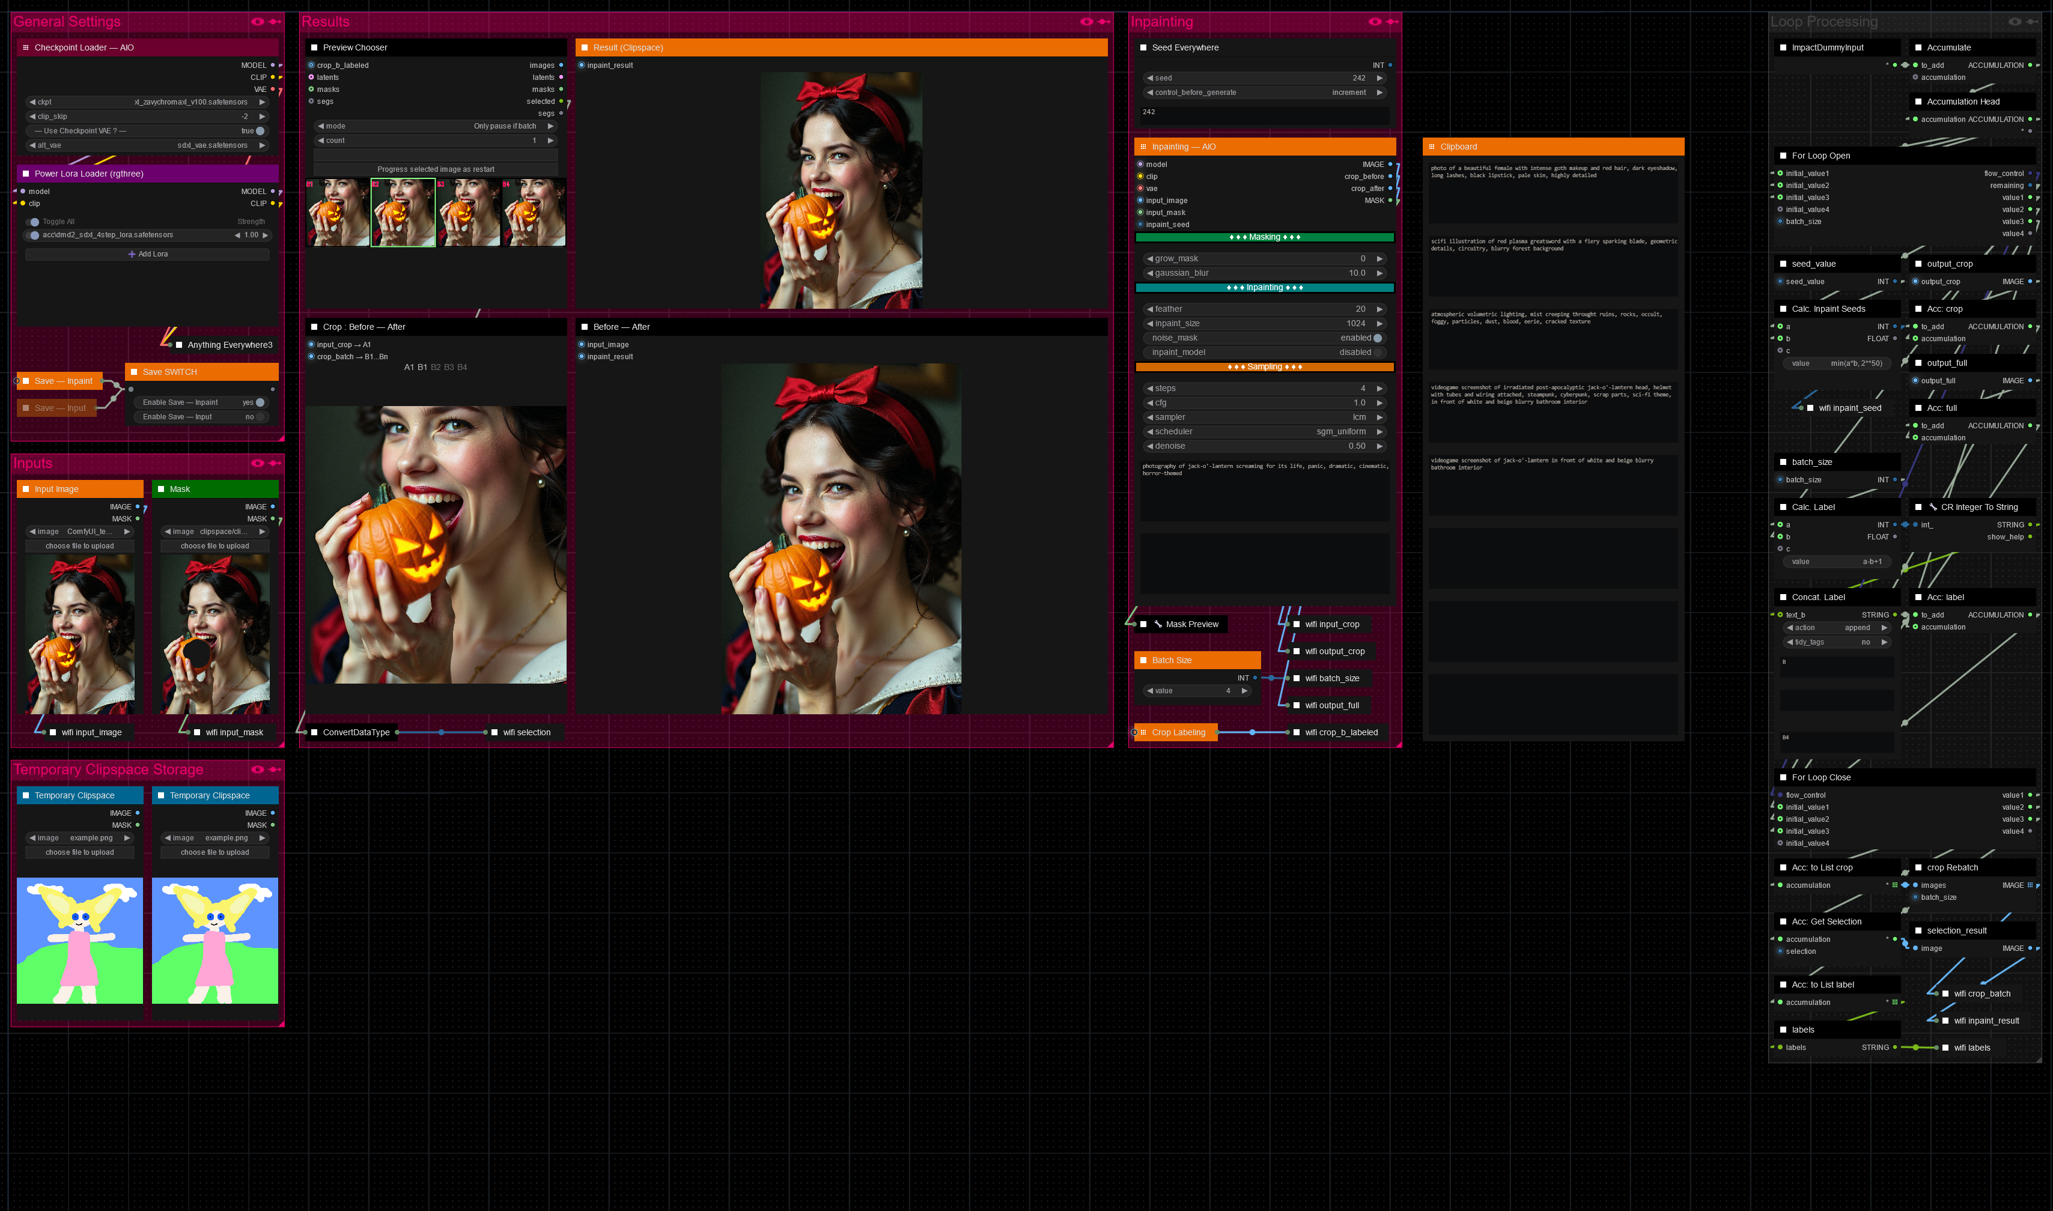Click the Results group eye icon
This screenshot has height=1211, width=2053.
click(1086, 22)
